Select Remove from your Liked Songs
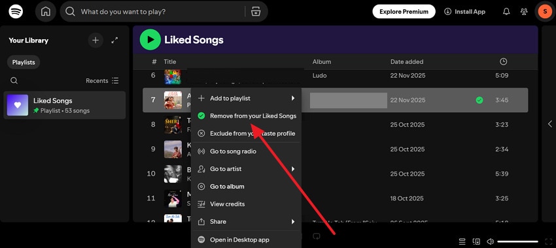The width and height of the screenshot is (556, 248). [x=246, y=116]
